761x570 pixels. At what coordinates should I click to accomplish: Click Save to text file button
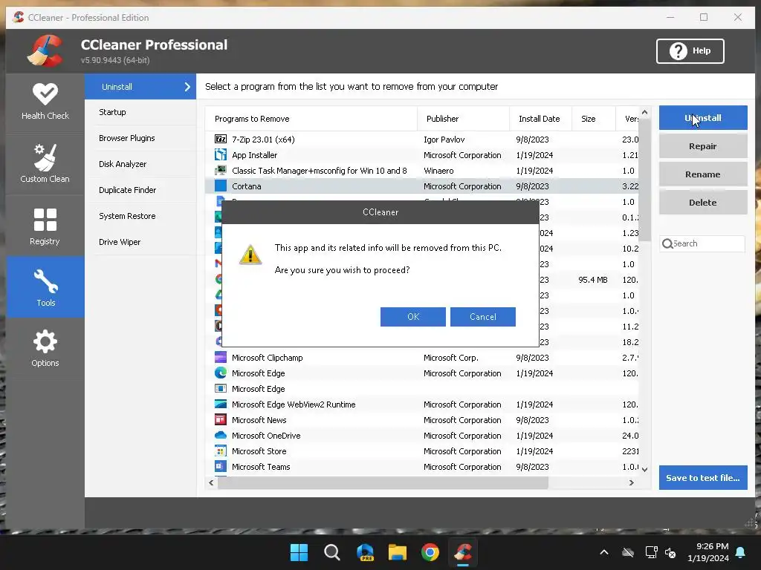pos(703,477)
